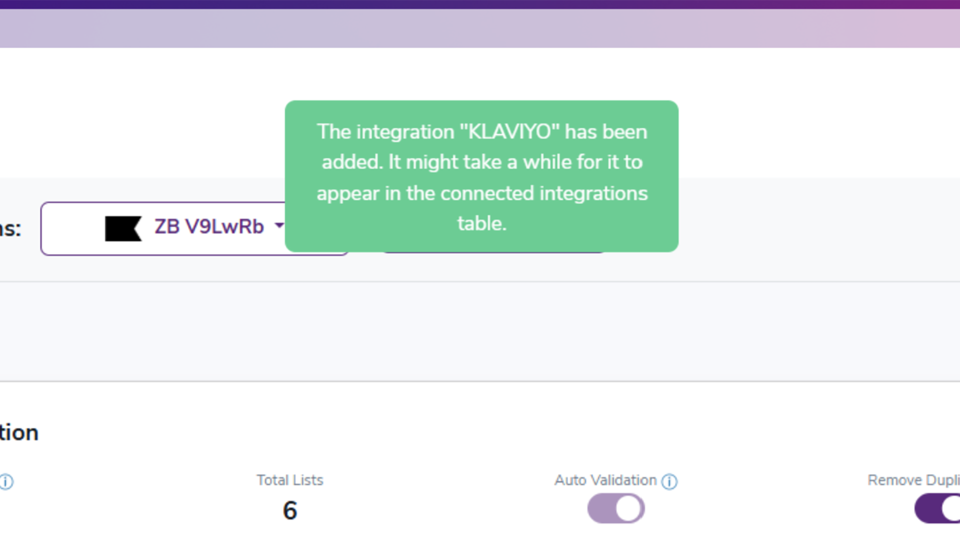Click the purple gradient header bar
960x540 pixels.
coord(480,28)
